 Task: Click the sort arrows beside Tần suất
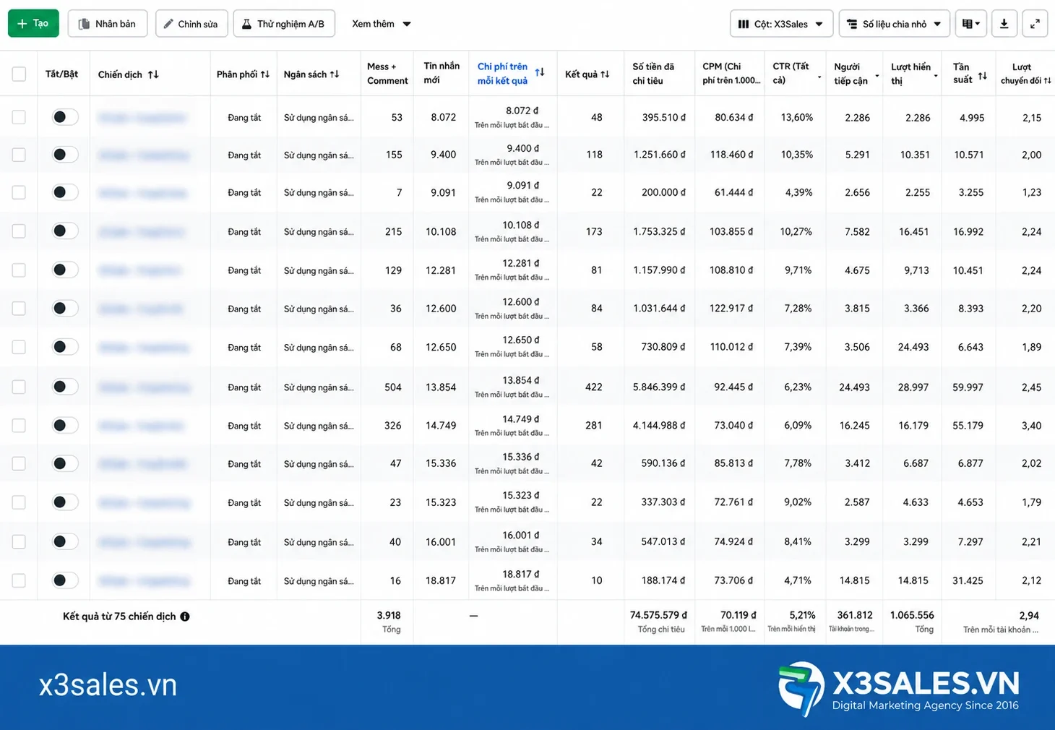tap(983, 76)
